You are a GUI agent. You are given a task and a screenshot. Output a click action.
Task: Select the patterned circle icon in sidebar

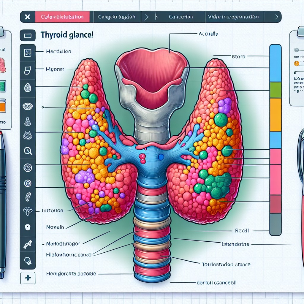[x=28, y=168]
